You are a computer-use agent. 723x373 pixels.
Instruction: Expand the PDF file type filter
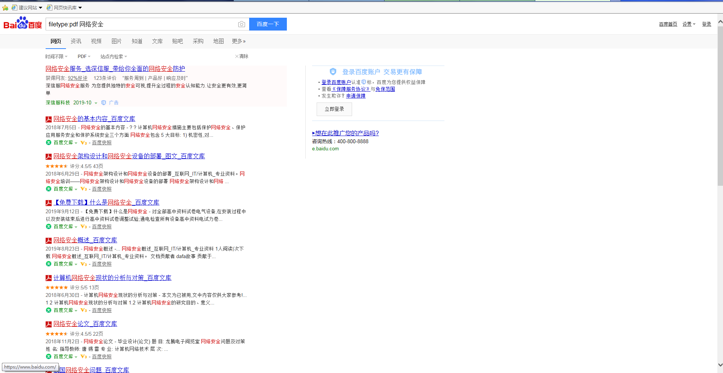84,57
